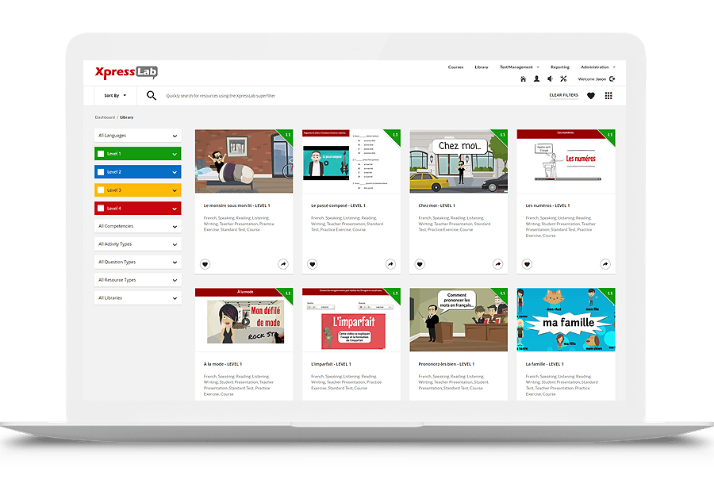The width and height of the screenshot is (714, 487).
Task: Open the tools settings icon
Action: click(563, 79)
